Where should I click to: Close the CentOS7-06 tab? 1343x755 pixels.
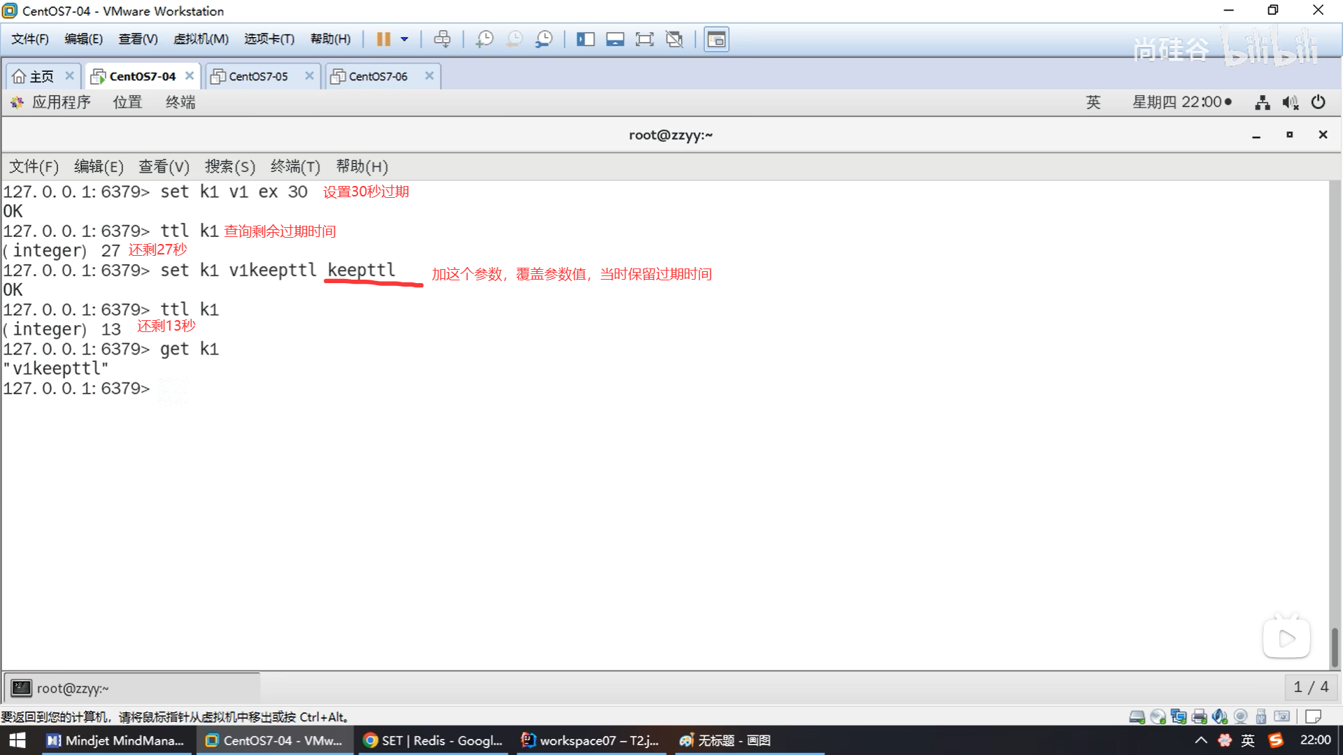(x=429, y=75)
